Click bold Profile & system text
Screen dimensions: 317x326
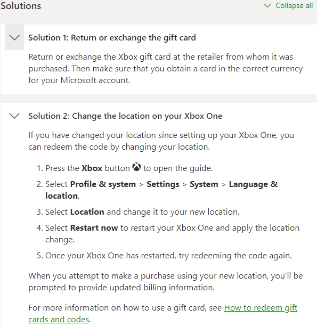click(103, 184)
